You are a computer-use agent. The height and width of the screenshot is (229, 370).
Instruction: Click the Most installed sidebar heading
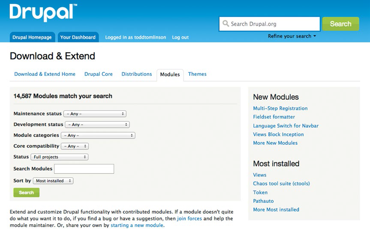[x=276, y=164]
